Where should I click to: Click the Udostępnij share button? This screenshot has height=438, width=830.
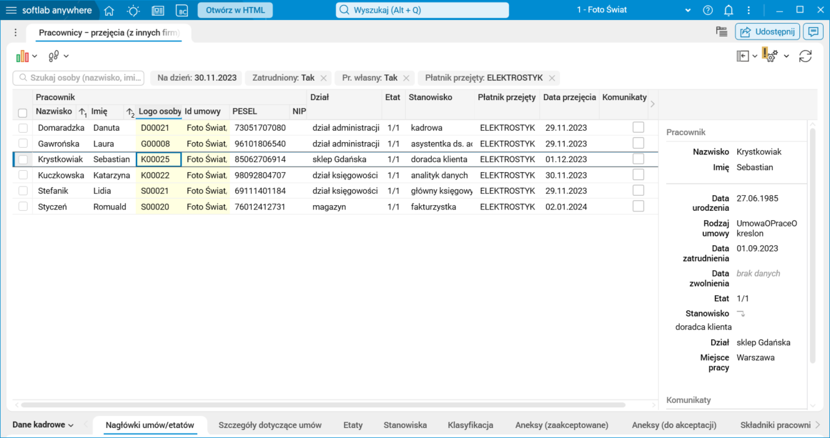[x=768, y=31]
